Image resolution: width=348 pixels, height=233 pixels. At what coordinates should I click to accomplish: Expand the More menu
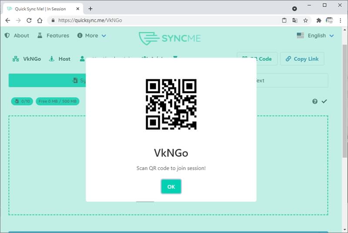pyautogui.click(x=92, y=36)
